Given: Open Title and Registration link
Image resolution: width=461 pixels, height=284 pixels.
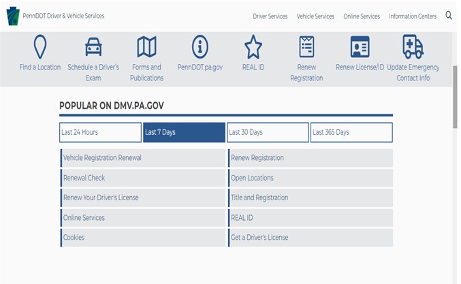Looking at the screenshot, I should pos(311,198).
